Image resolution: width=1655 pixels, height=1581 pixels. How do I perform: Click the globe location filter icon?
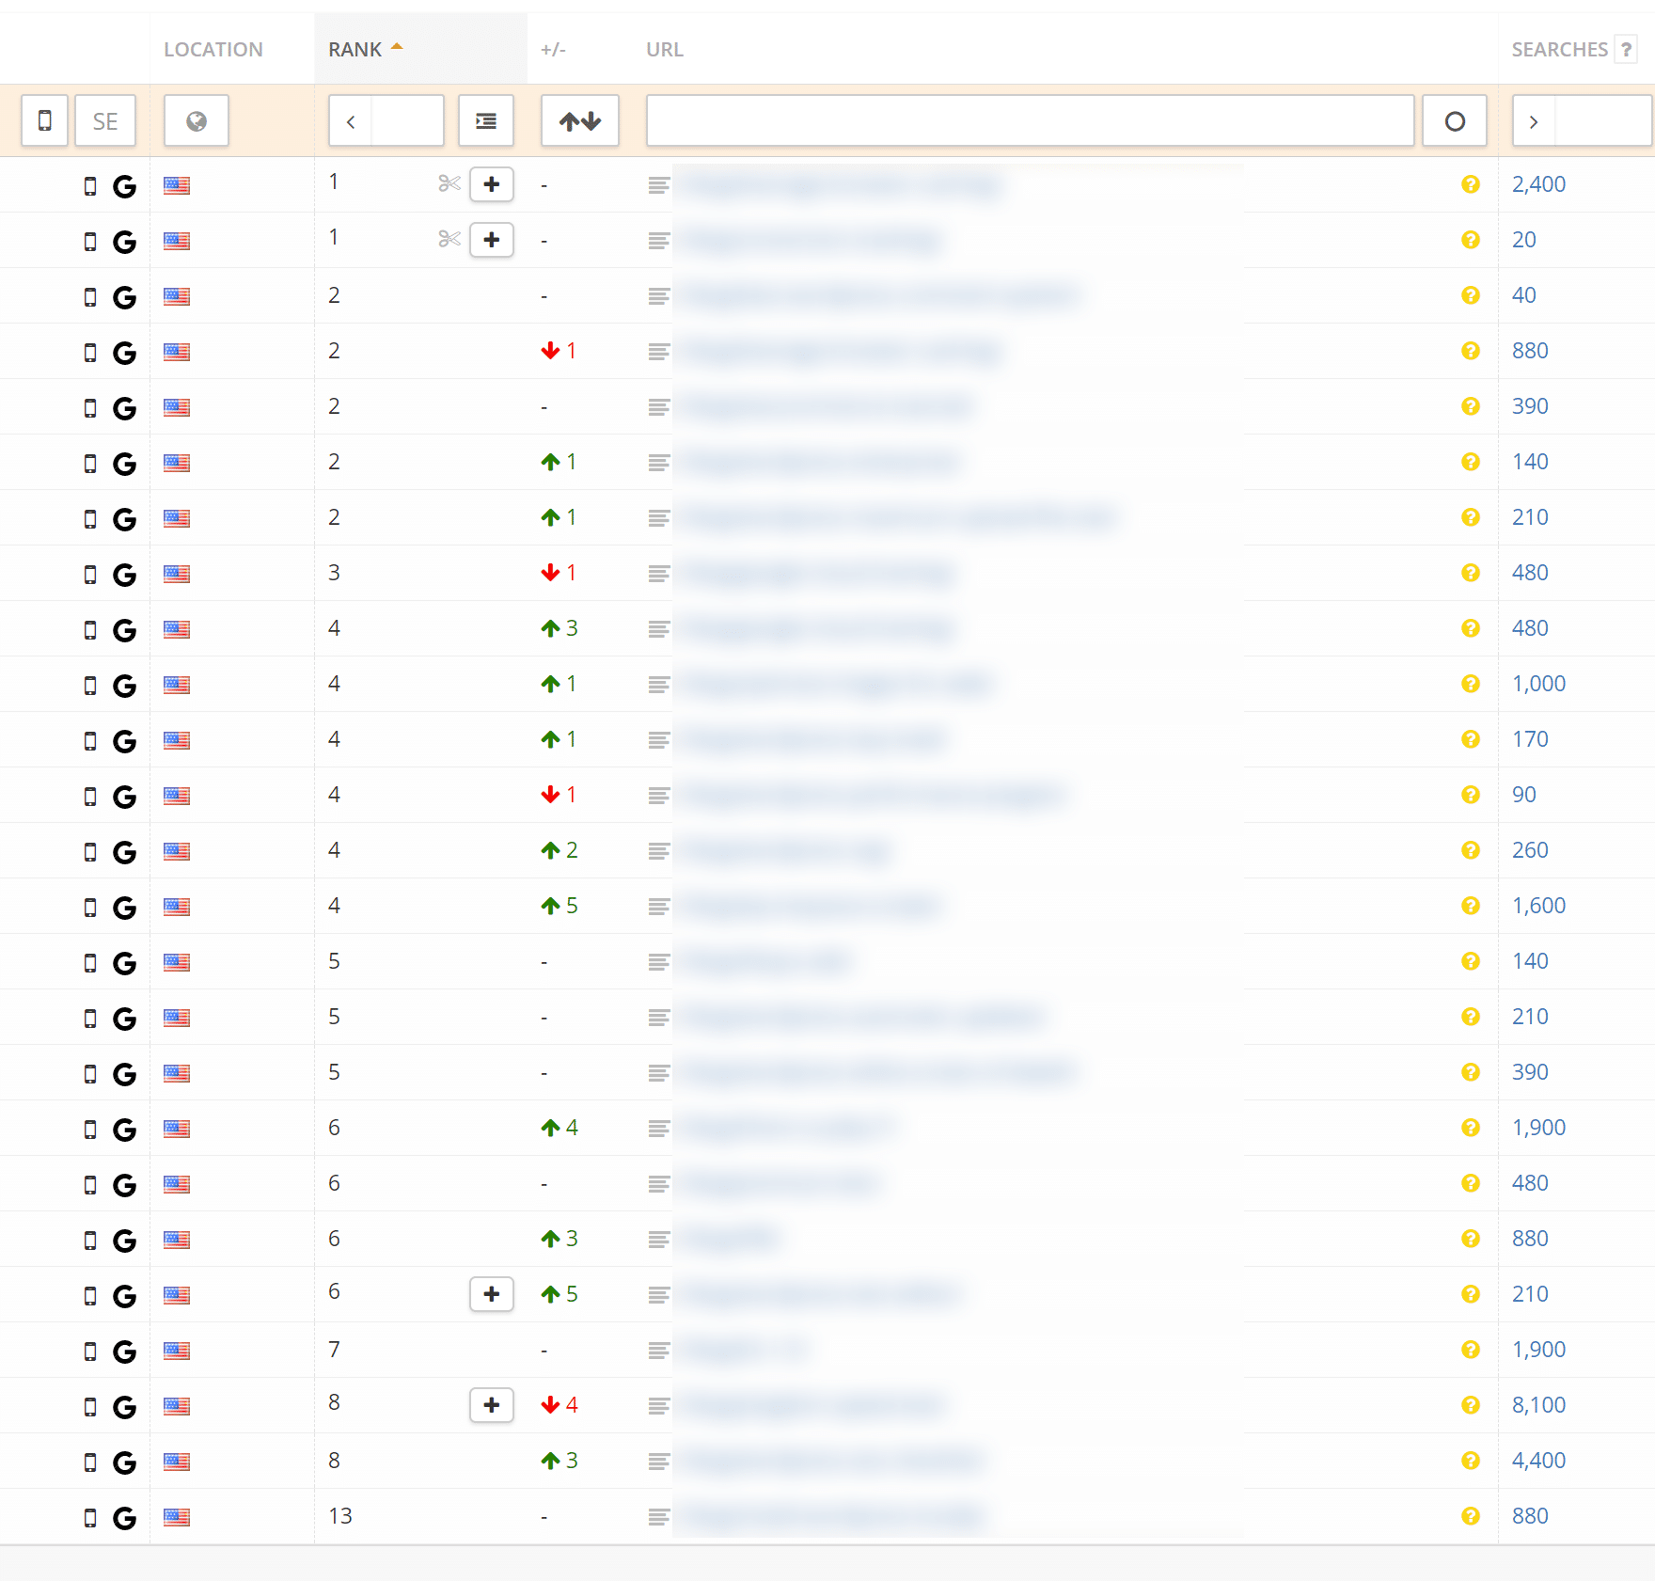[196, 120]
